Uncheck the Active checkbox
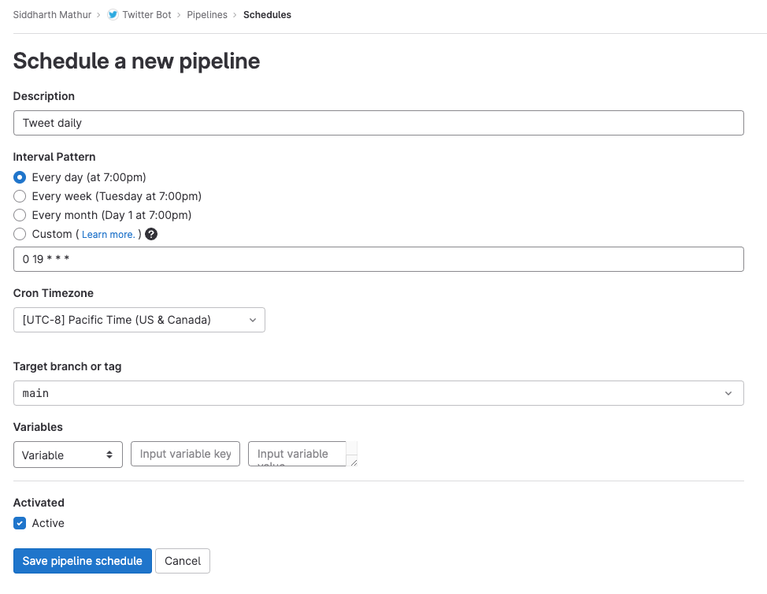This screenshot has width=767, height=594. pyautogui.click(x=19, y=522)
